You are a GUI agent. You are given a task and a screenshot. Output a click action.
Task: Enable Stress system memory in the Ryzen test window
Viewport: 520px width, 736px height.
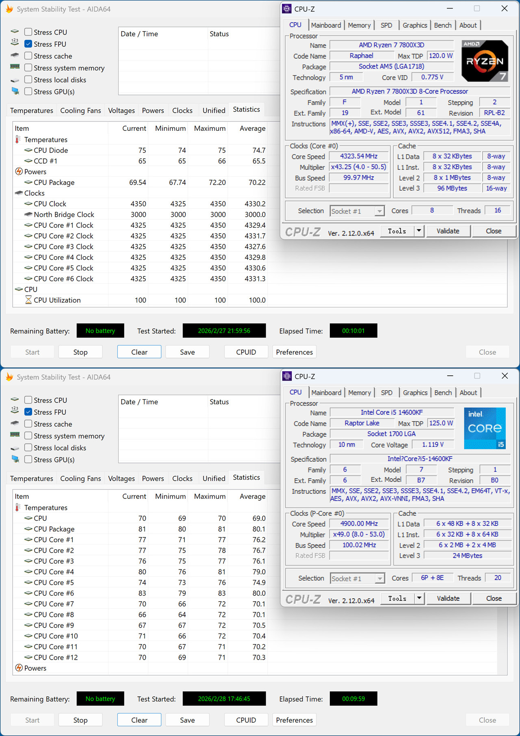pyautogui.click(x=28, y=67)
